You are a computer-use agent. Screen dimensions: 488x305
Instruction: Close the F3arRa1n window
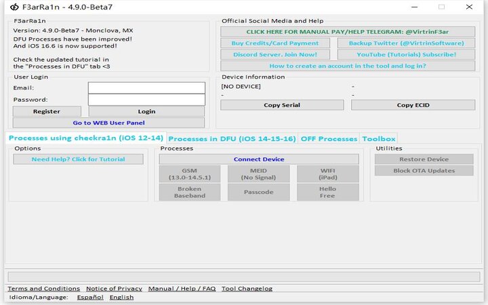[x=469, y=7]
